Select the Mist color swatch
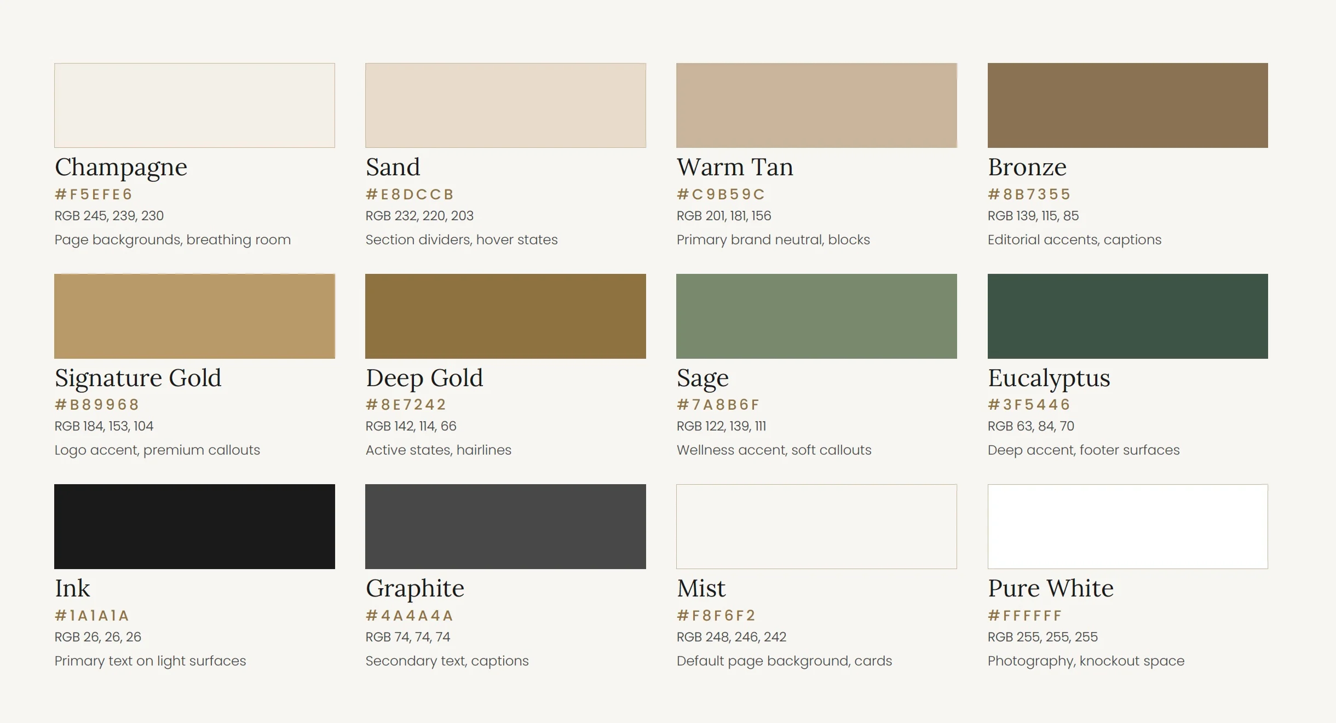This screenshot has width=1336, height=723. 816,526
